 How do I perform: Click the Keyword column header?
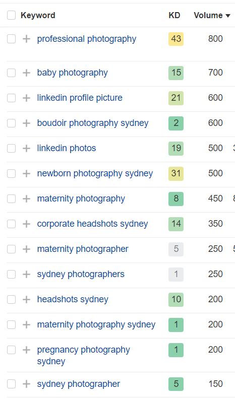(38, 15)
